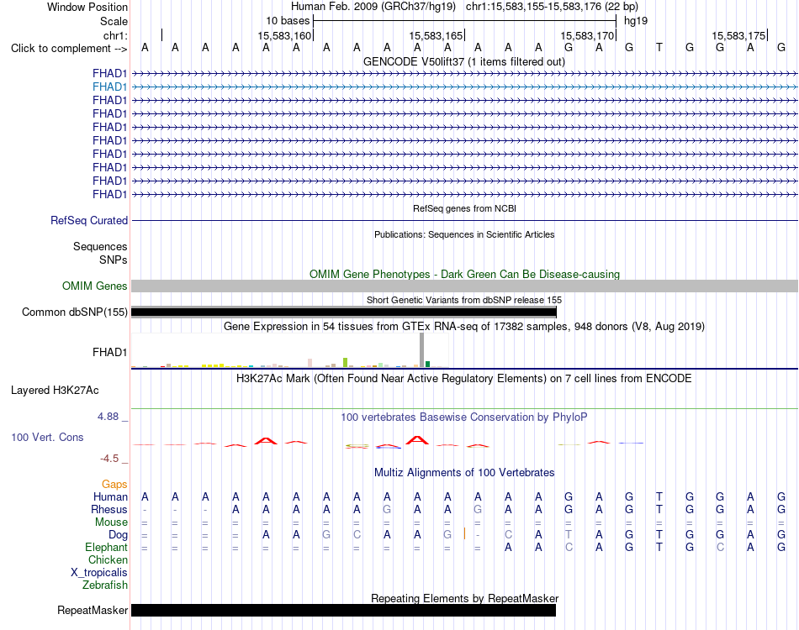The height and width of the screenshot is (630, 799).
Task: Click the 'Layered H3K27Ac' track label
Action: [55, 391]
